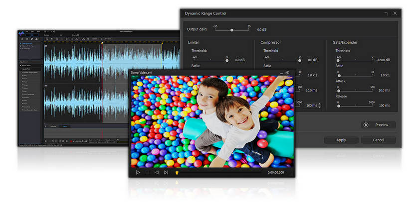Image resolution: width=419 pixels, height=202 pixels.
Task: Close the Dynamic Range Control dialog
Action: coord(395,13)
